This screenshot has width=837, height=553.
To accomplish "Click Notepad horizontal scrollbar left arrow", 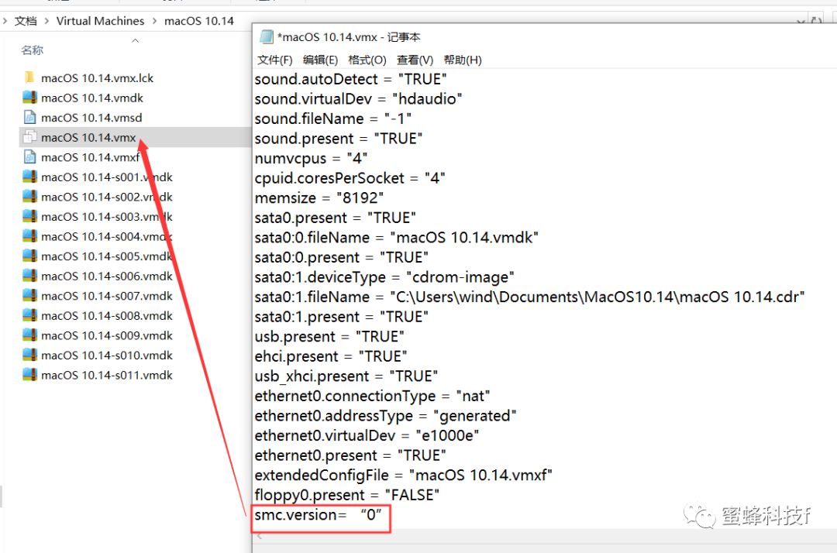I will [260, 537].
